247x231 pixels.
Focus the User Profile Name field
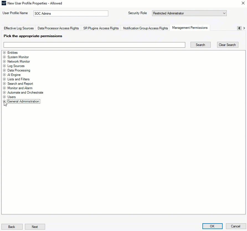[x=71, y=14]
